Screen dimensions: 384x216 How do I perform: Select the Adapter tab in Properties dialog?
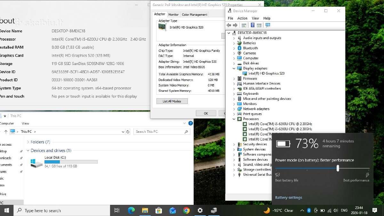(x=160, y=14)
